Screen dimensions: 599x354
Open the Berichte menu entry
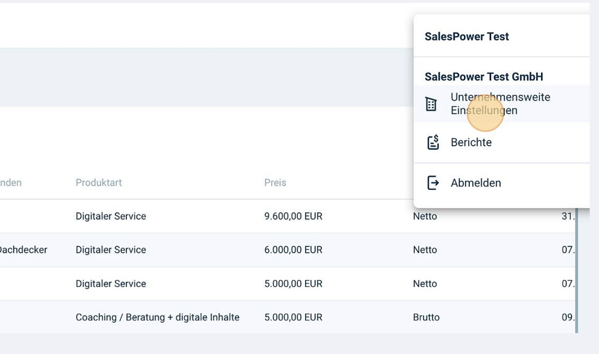(502, 142)
